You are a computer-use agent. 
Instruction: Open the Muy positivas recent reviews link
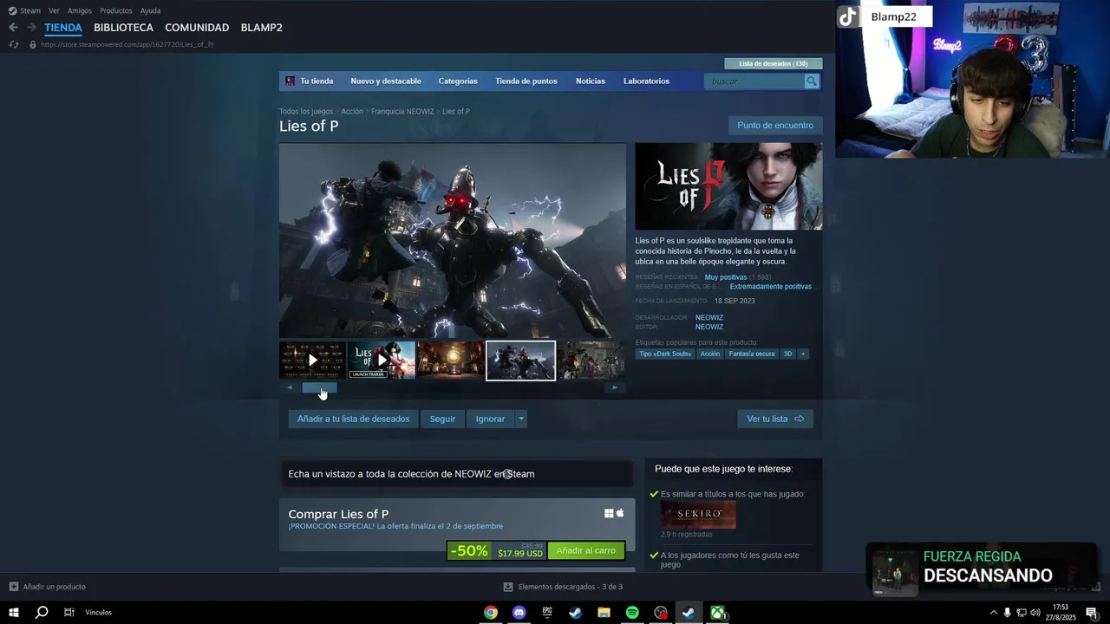pyautogui.click(x=725, y=277)
